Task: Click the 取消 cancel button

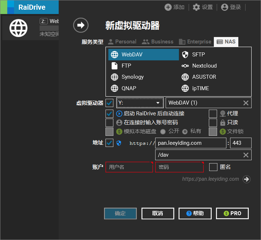Action: click(x=158, y=213)
